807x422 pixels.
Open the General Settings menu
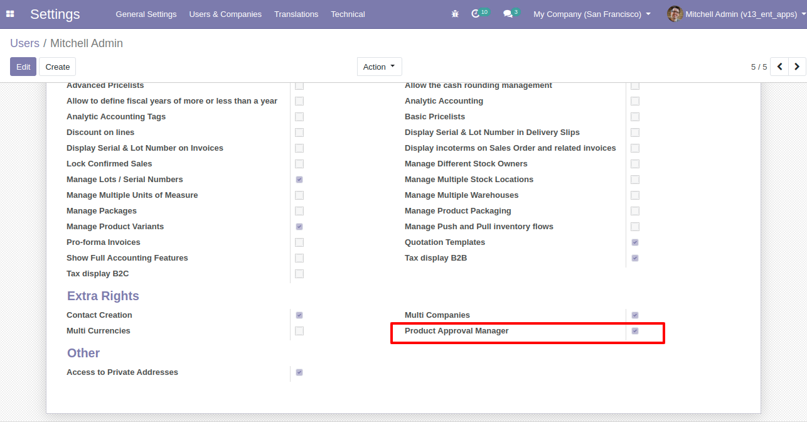[x=146, y=14]
